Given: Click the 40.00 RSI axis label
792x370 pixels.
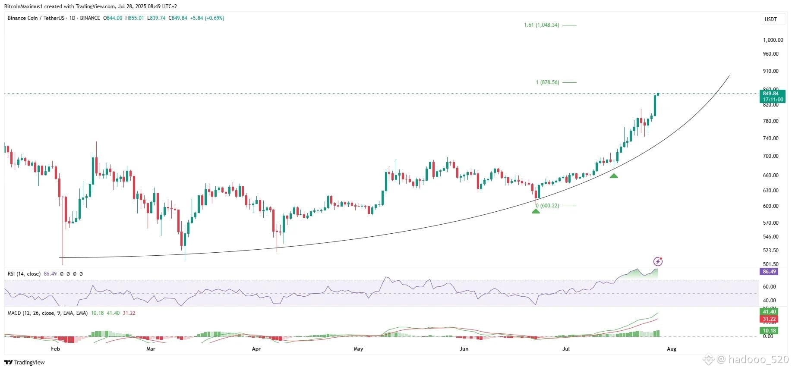Looking at the screenshot, I should pyautogui.click(x=770, y=301).
